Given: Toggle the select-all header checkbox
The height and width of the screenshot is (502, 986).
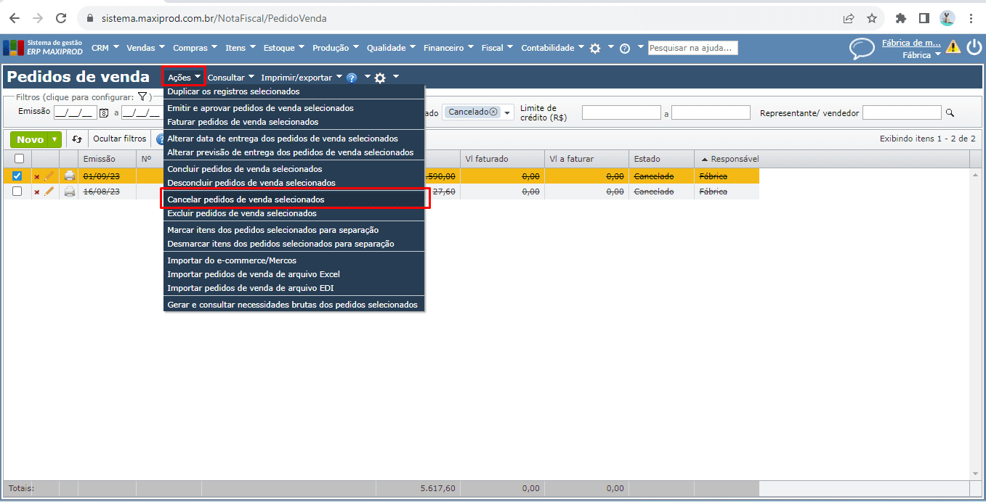Looking at the screenshot, I should 19,159.
